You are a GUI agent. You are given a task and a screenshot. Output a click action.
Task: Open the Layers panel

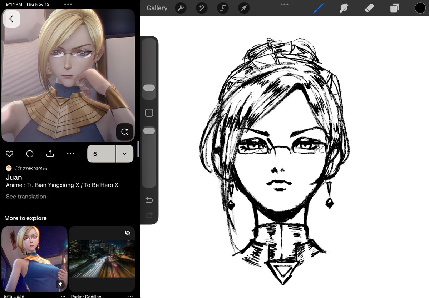(395, 8)
